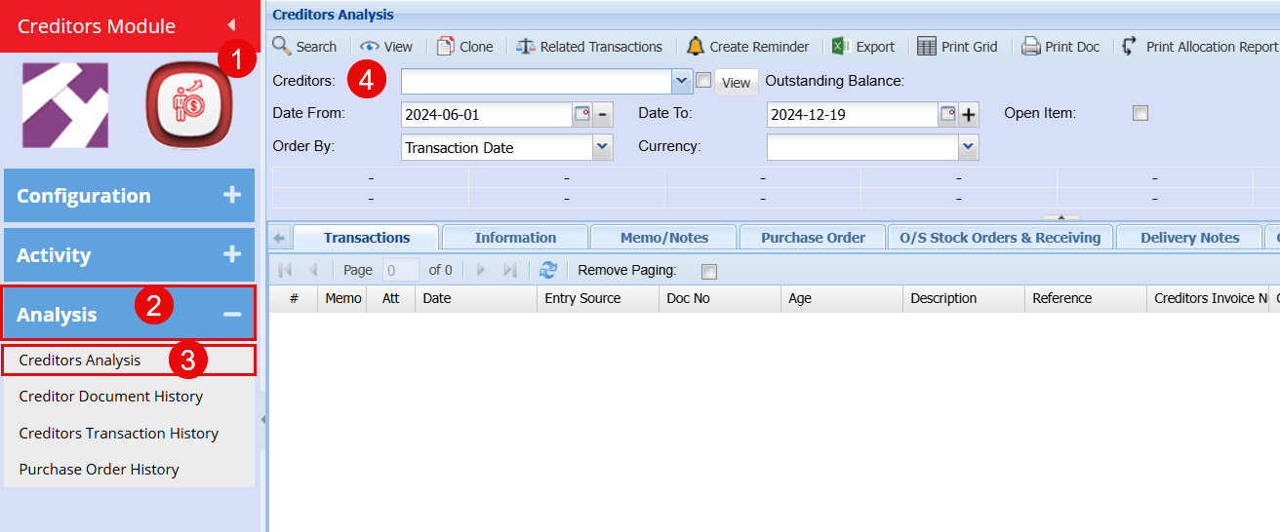This screenshot has height=532, width=1280.
Task: Click the Print Doc printer icon
Action: click(x=1031, y=46)
